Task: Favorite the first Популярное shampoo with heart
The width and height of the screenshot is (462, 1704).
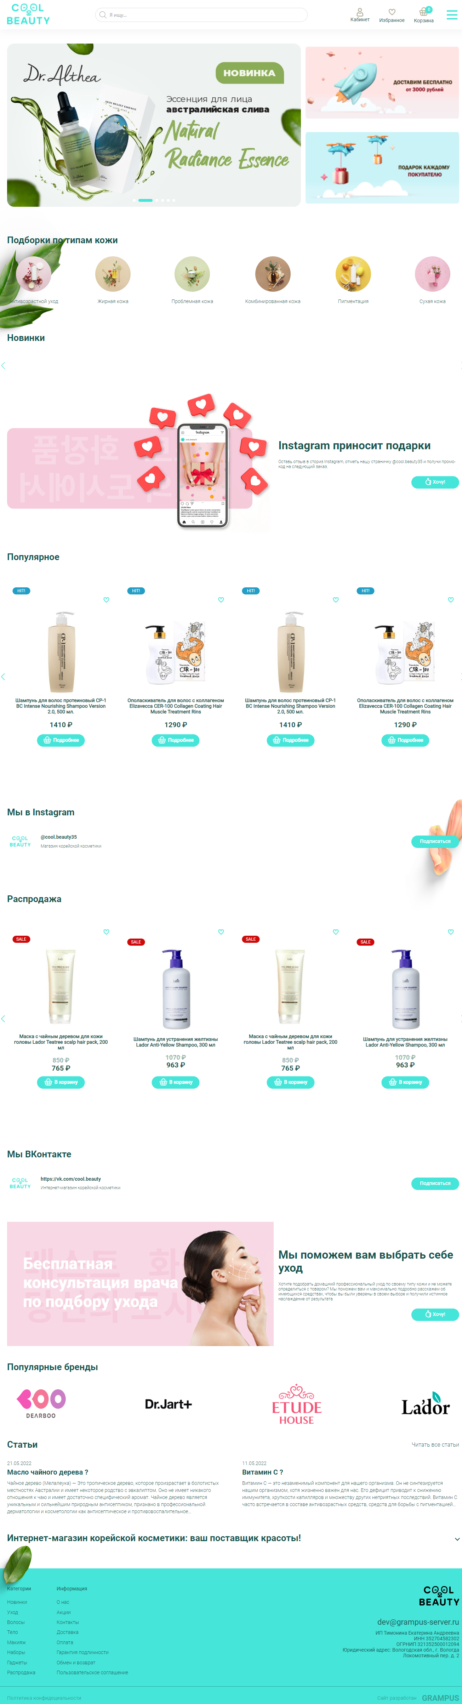Action: [106, 600]
